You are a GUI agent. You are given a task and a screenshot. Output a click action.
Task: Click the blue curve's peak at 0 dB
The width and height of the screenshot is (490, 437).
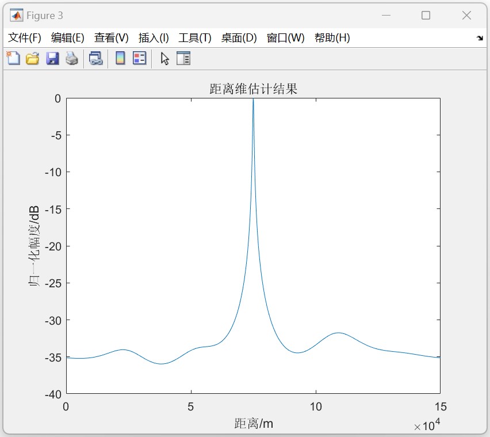(x=253, y=99)
